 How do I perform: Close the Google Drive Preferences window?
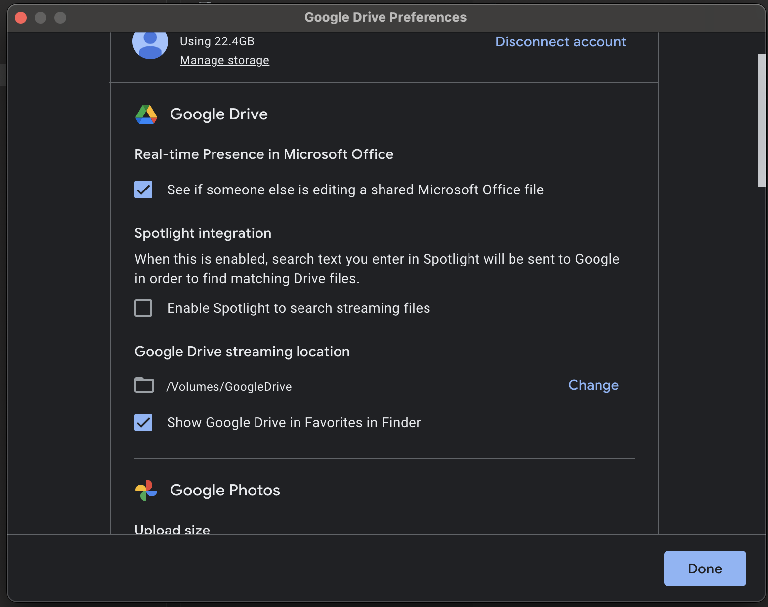click(21, 18)
